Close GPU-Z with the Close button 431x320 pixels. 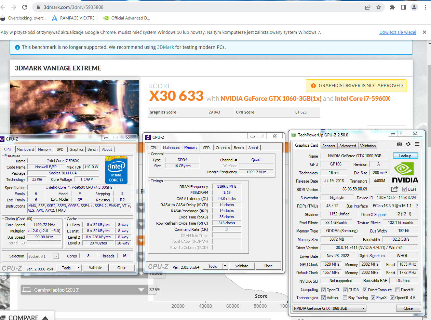tap(408, 308)
